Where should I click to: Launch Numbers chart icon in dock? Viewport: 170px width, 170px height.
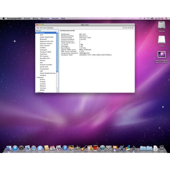[x=128, y=148]
